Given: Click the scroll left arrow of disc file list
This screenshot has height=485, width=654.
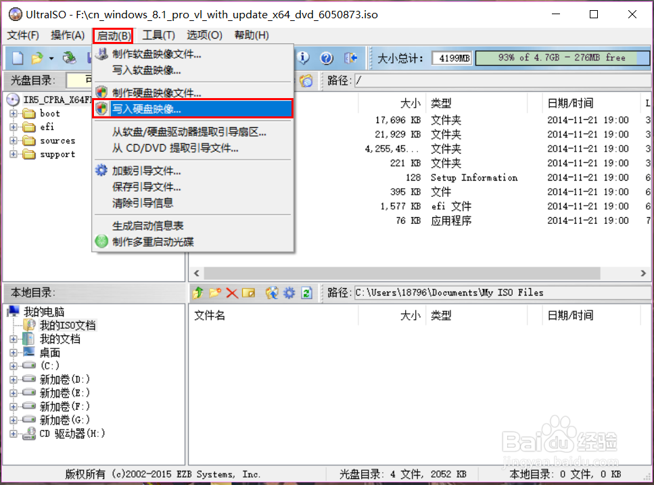Looking at the screenshot, I should (196, 273).
